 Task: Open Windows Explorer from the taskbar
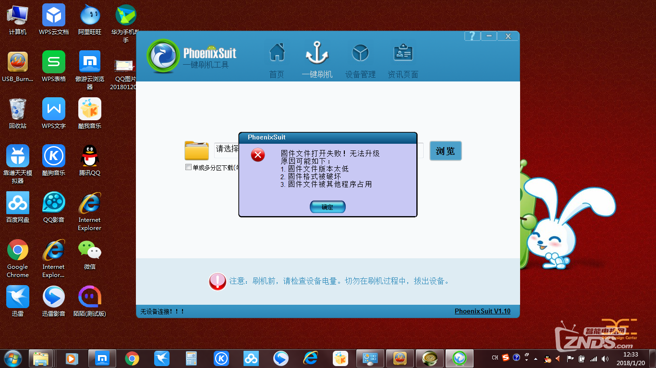[41, 358]
